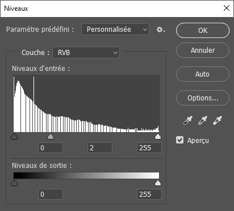Screen dimensions: 234x211
Task: Click the output levels gradient bar
Action: click(86, 175)
